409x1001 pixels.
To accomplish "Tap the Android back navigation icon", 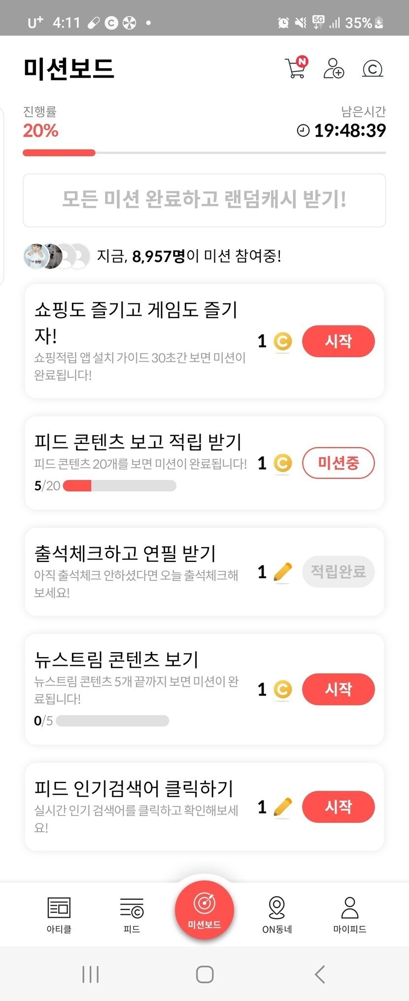I will [x=320, y=974].
